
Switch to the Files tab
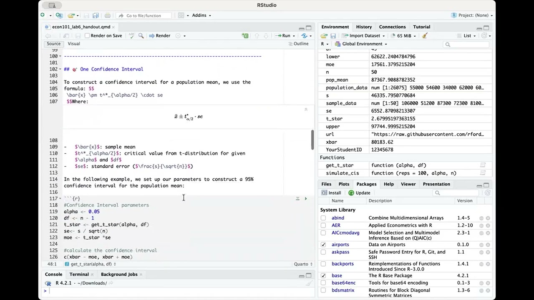click(326, 184)
